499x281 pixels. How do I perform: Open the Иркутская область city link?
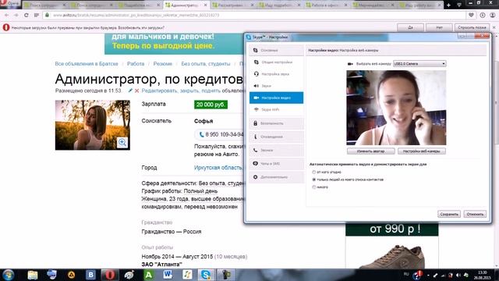click(x=218, y=168)
